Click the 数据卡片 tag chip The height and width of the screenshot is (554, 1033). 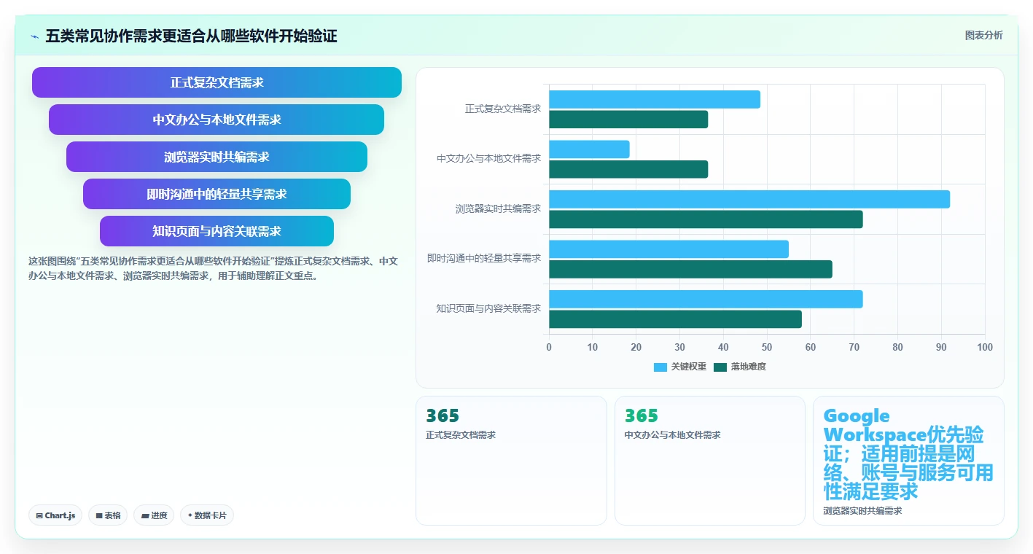pos(207,515)
